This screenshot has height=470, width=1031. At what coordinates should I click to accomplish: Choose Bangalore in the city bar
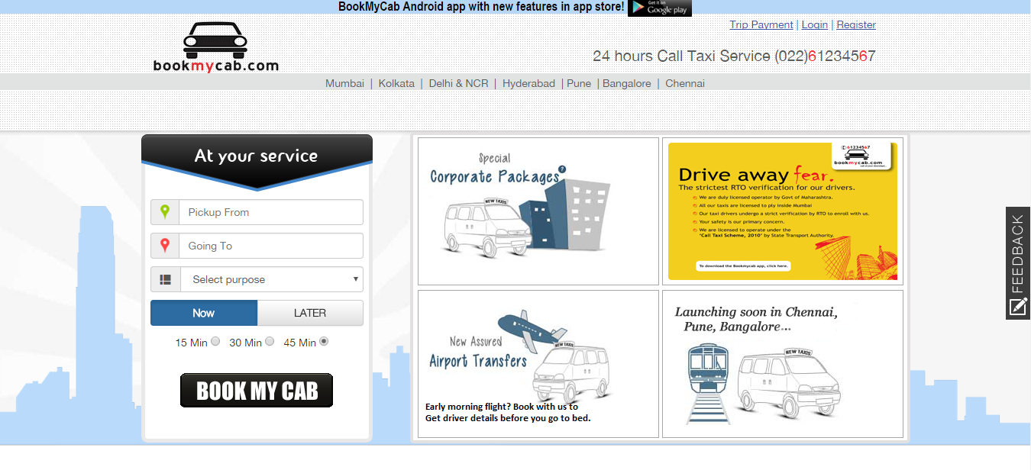click(627, 83)
